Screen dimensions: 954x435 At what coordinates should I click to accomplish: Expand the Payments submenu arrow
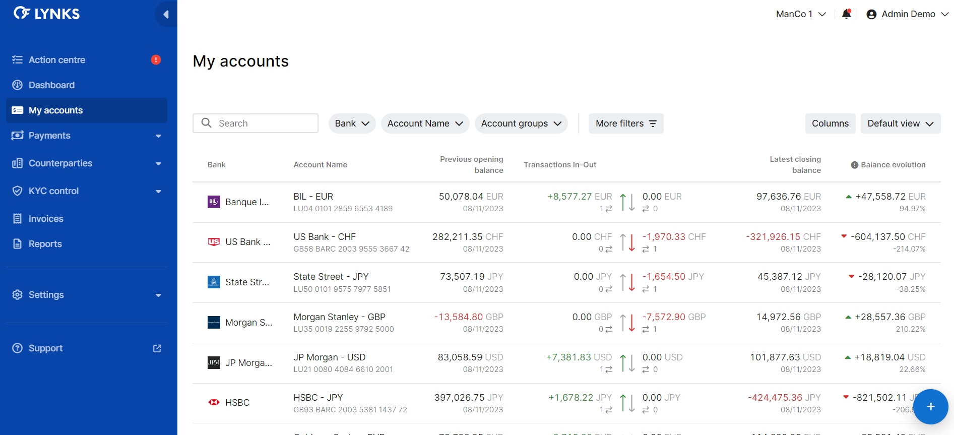point(158,136)
